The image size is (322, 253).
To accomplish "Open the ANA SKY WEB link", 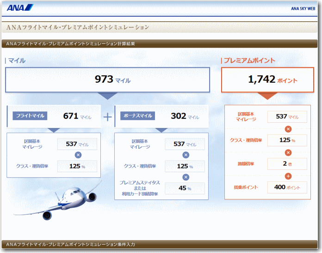I will 303,9.
